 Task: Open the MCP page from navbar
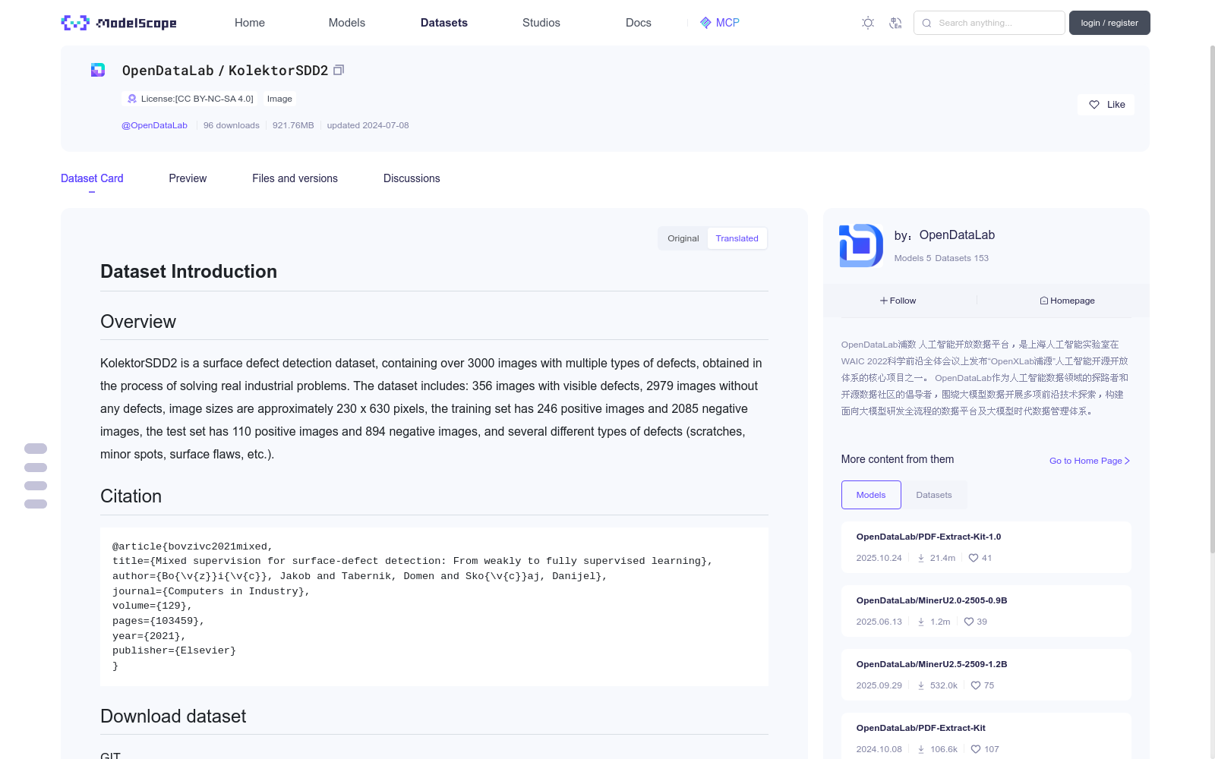click(719, 23)
